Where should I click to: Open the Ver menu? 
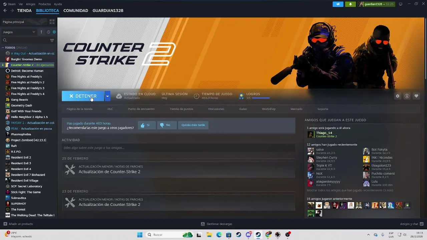pos(21,4)
